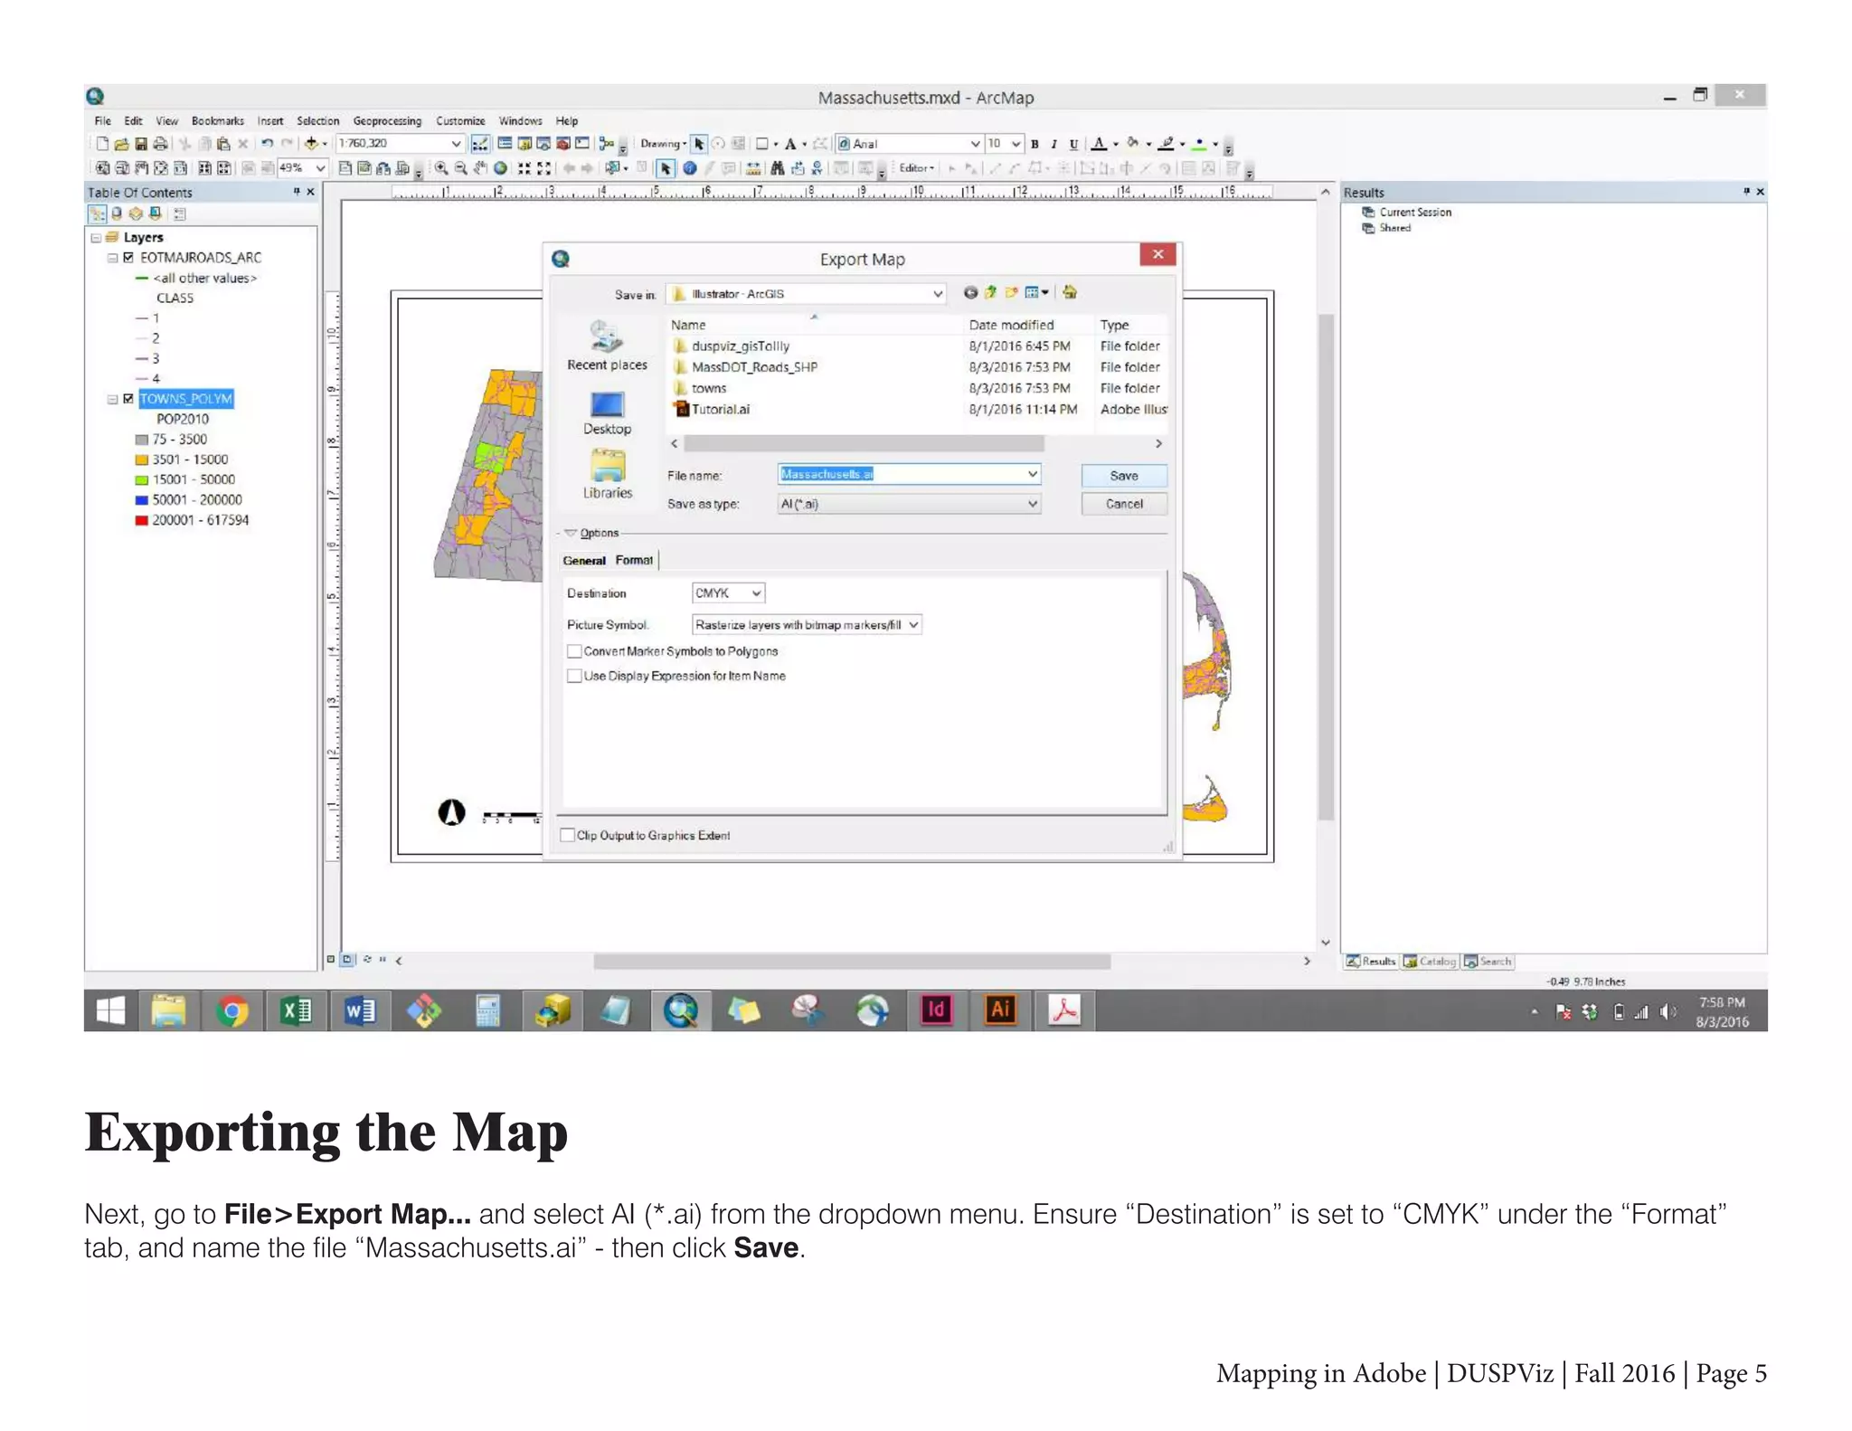
Task: Open the Geoprocessing menu
Action: tap(387, 120)
